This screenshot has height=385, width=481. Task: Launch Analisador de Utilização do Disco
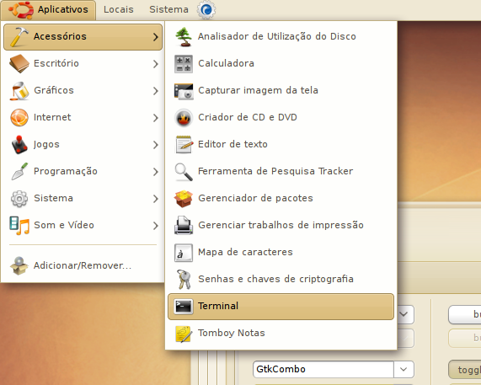click(281, 37)
